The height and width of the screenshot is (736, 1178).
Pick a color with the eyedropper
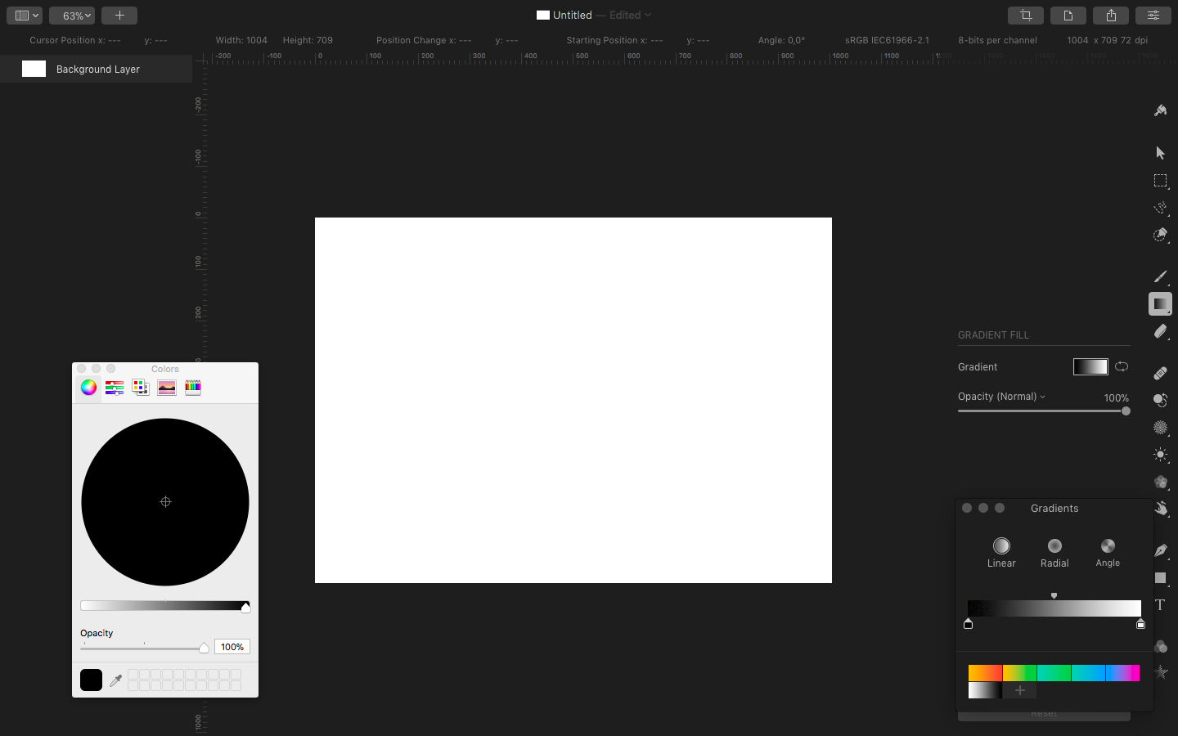click(115, 680)
